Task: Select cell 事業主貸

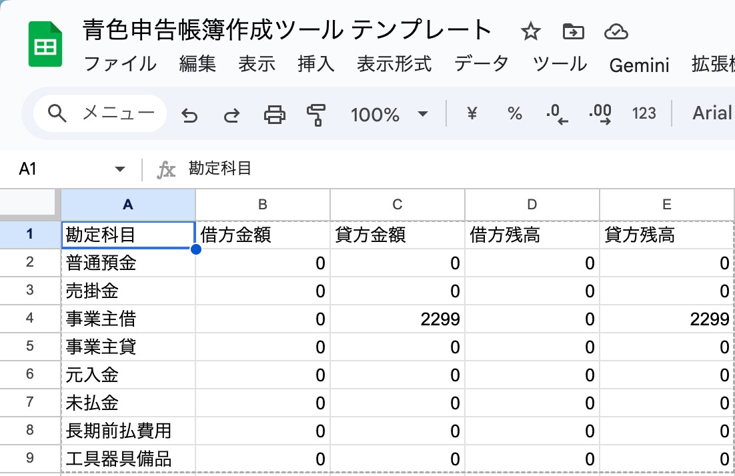Action: 128,347
